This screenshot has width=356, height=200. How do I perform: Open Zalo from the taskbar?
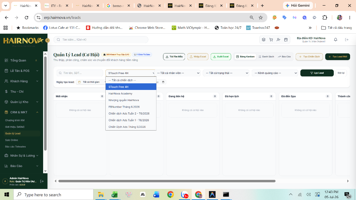pos(184,194)
